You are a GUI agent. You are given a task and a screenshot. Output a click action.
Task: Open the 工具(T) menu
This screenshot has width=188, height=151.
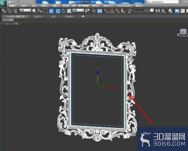point(24,6)
